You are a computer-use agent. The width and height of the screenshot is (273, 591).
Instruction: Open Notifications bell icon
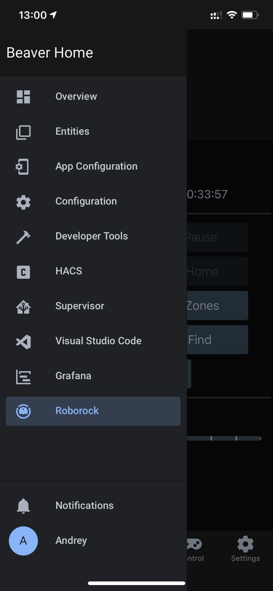(x=23, y=506)
